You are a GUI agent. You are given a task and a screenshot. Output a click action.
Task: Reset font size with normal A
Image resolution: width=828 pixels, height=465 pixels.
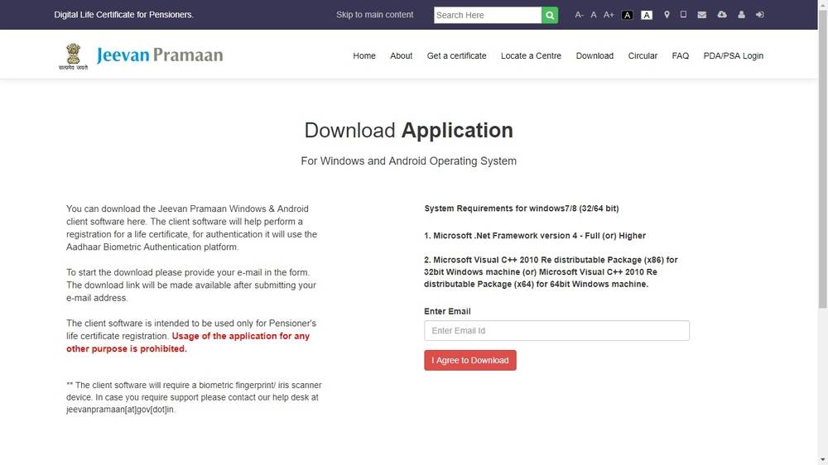pos(594,15)
